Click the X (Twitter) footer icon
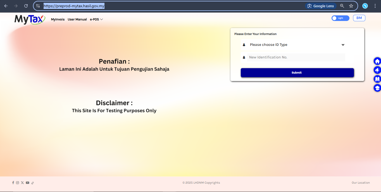The width and height of the screenshot is (381, 192). 22,183
